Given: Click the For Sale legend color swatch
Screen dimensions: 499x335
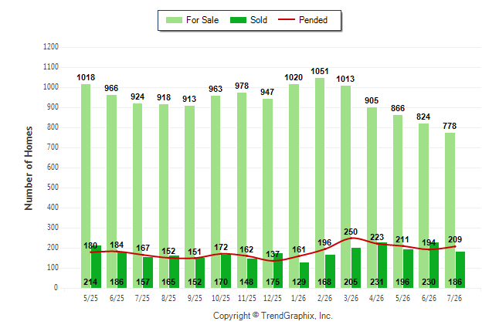Looking at the screenshot, I should (x=174, y=20).
